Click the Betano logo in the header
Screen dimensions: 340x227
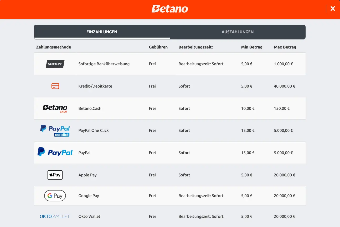coord(170,9)
